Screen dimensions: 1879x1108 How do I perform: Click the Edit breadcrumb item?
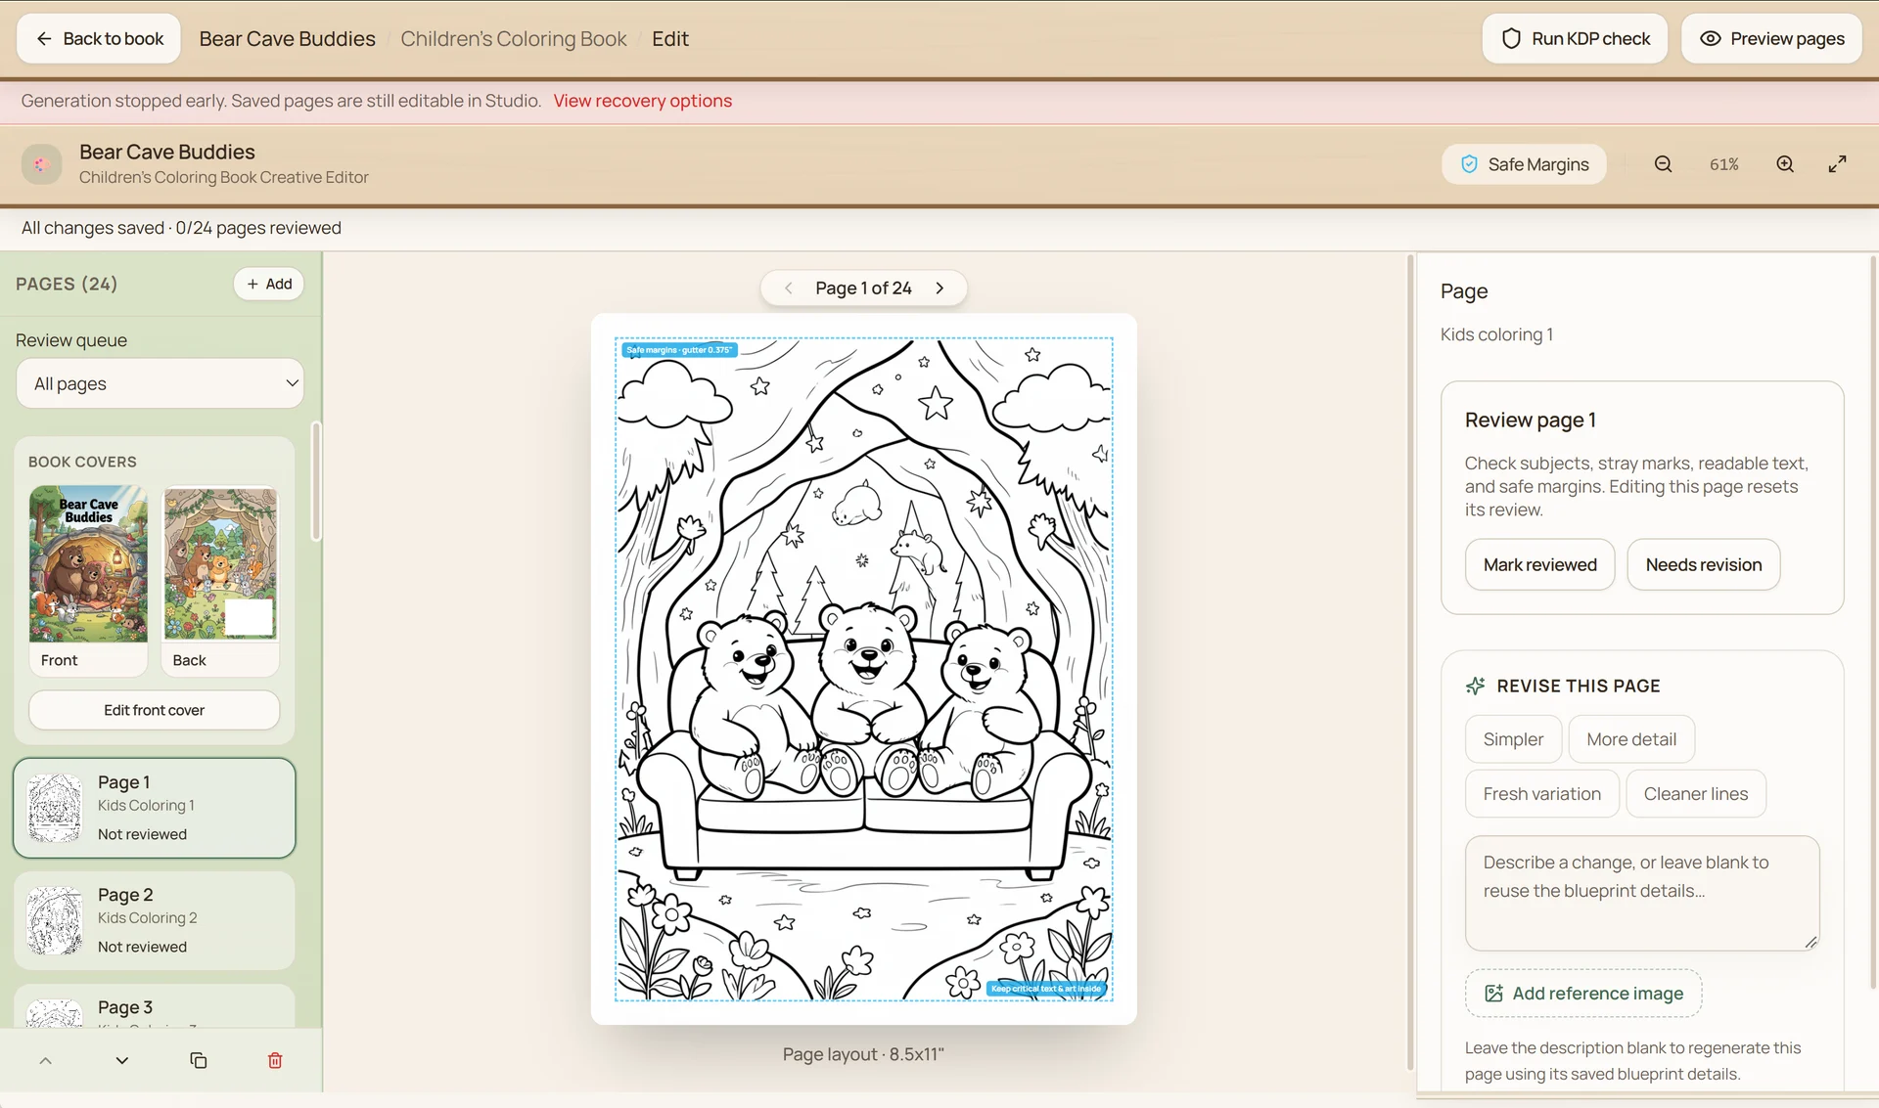tap(670, 38)
